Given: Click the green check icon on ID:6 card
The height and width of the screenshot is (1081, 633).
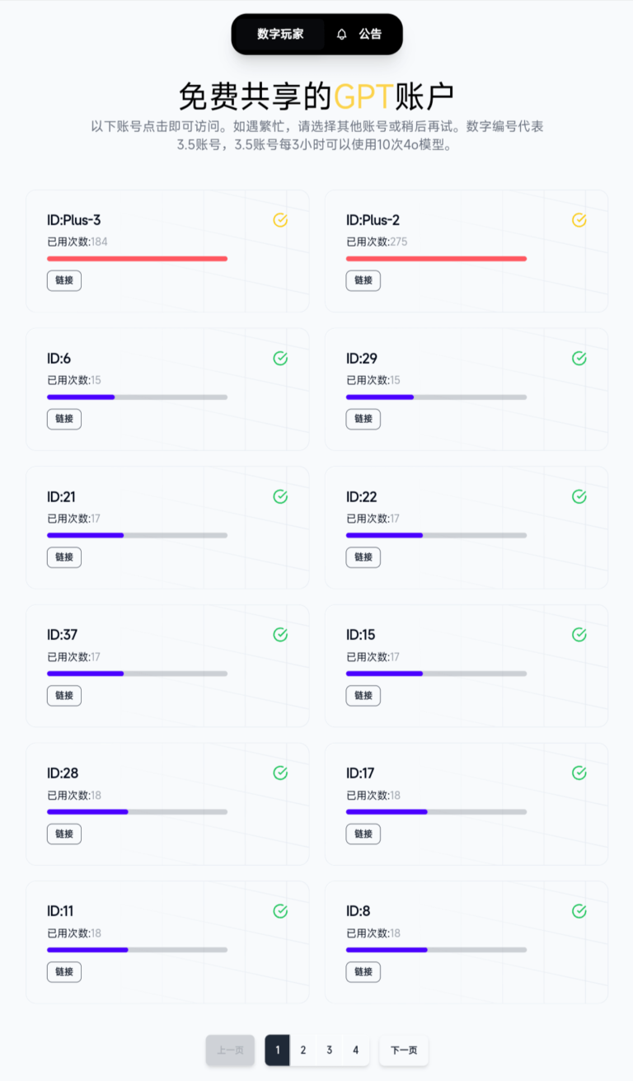Looking at the screenshot, I should pos(280,359).
